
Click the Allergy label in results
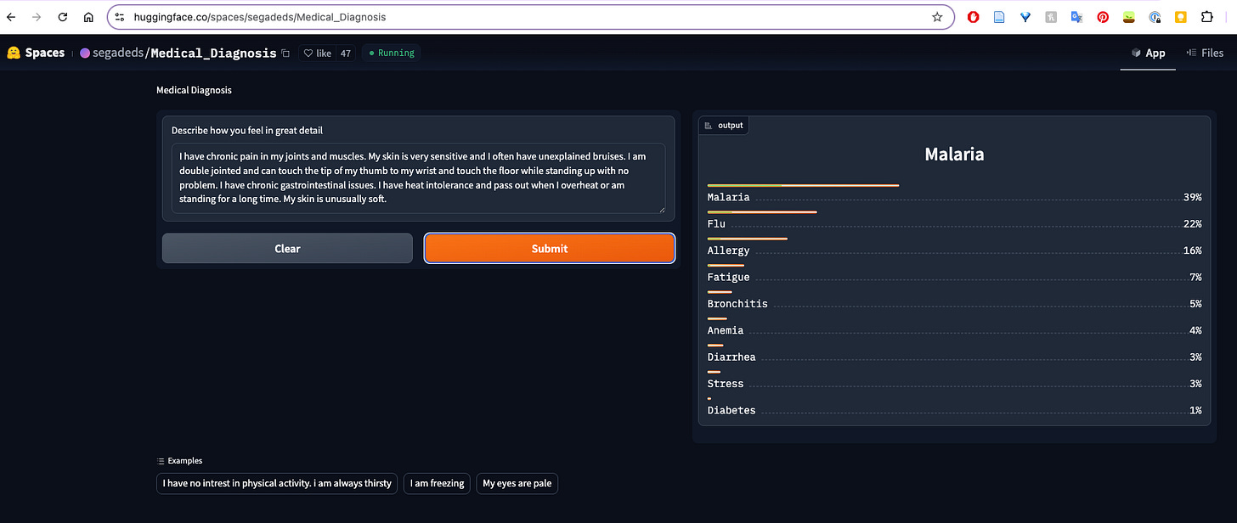728,250
